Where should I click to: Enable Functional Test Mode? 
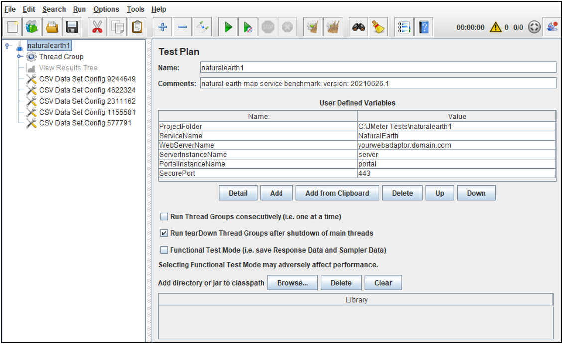[164, 250]
